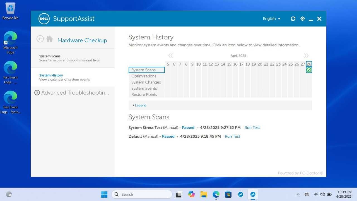Select date 27 in the calendar

click(x=303, y=64)
